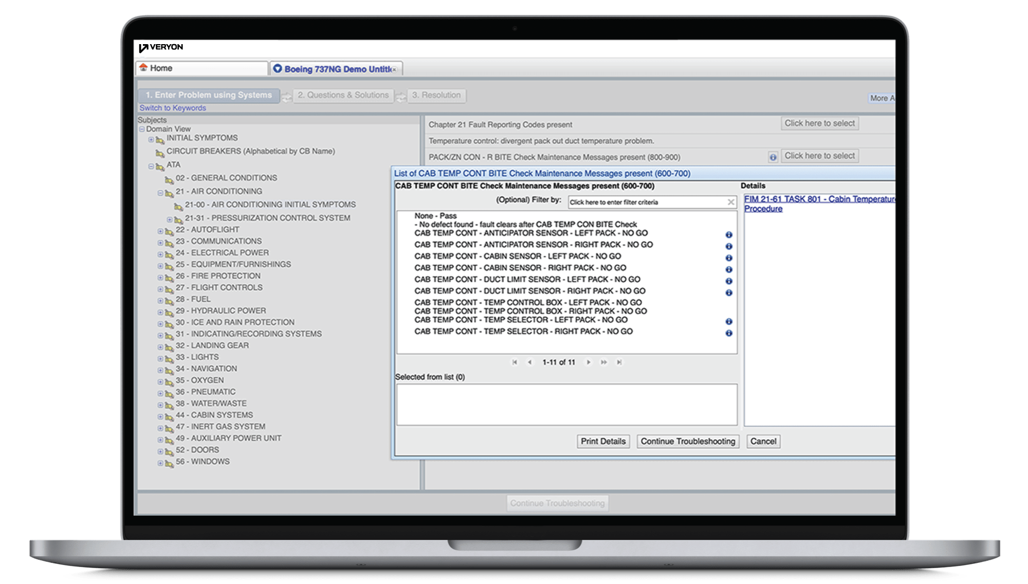
Task: Clear the filter criteria with the X icon
Action: [x=730, y=202]
